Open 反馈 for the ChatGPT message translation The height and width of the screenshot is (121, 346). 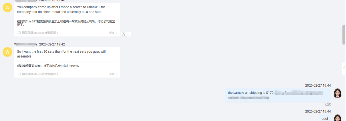(112, 33)
